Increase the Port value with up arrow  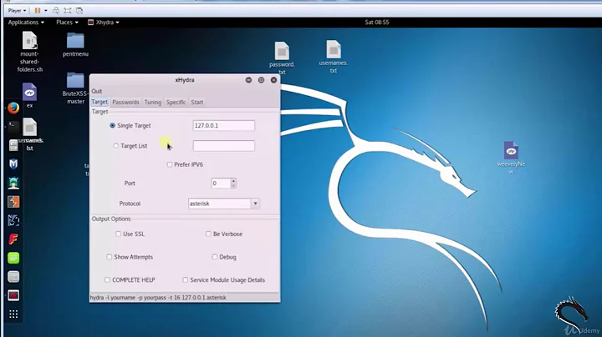coord(233,180)
